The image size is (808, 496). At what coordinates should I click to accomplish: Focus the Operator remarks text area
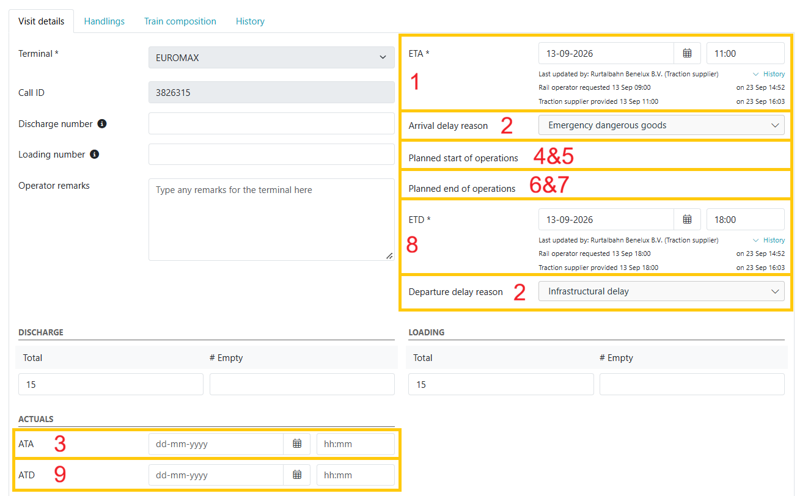coord(271,219)
